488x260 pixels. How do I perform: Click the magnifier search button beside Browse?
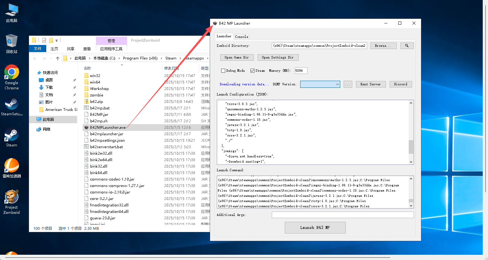tap(407, 46)
